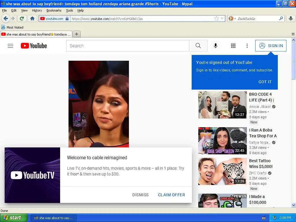Visit the ZHC Crafts channel name
This screenshot has height=222, width=296.
(x=258, y=173)
